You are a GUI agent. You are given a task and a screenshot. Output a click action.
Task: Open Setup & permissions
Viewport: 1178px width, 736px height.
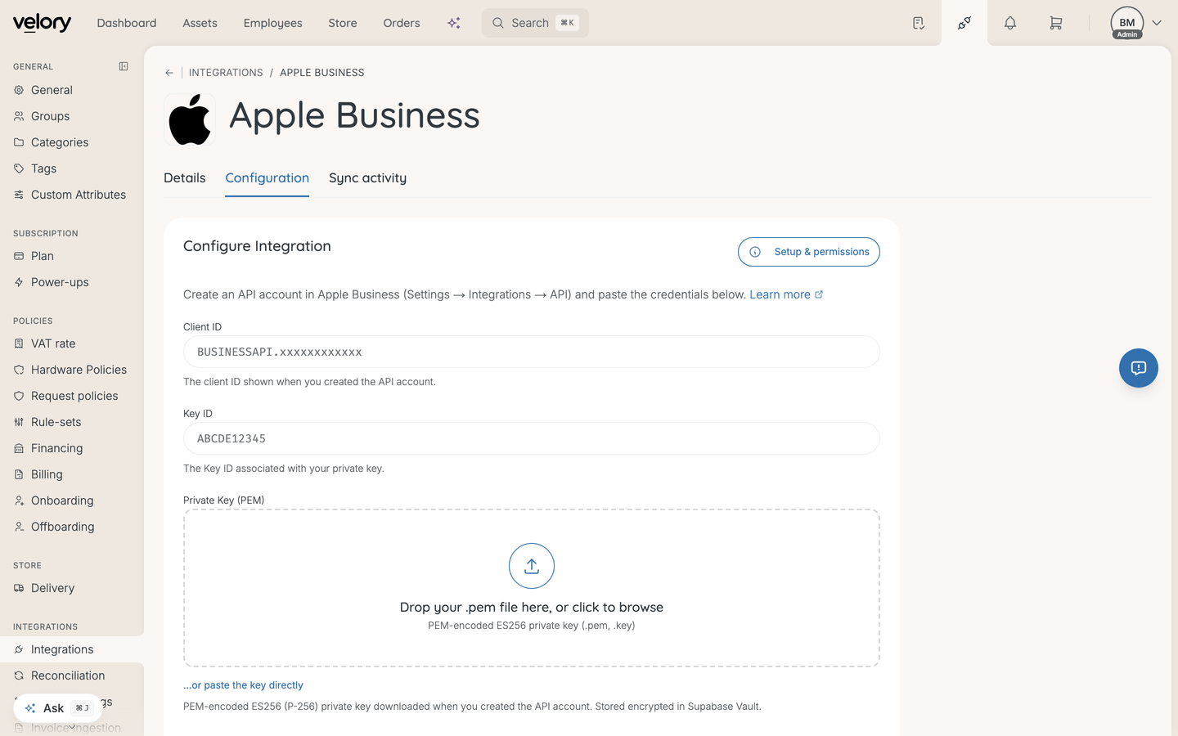[809, 252]
